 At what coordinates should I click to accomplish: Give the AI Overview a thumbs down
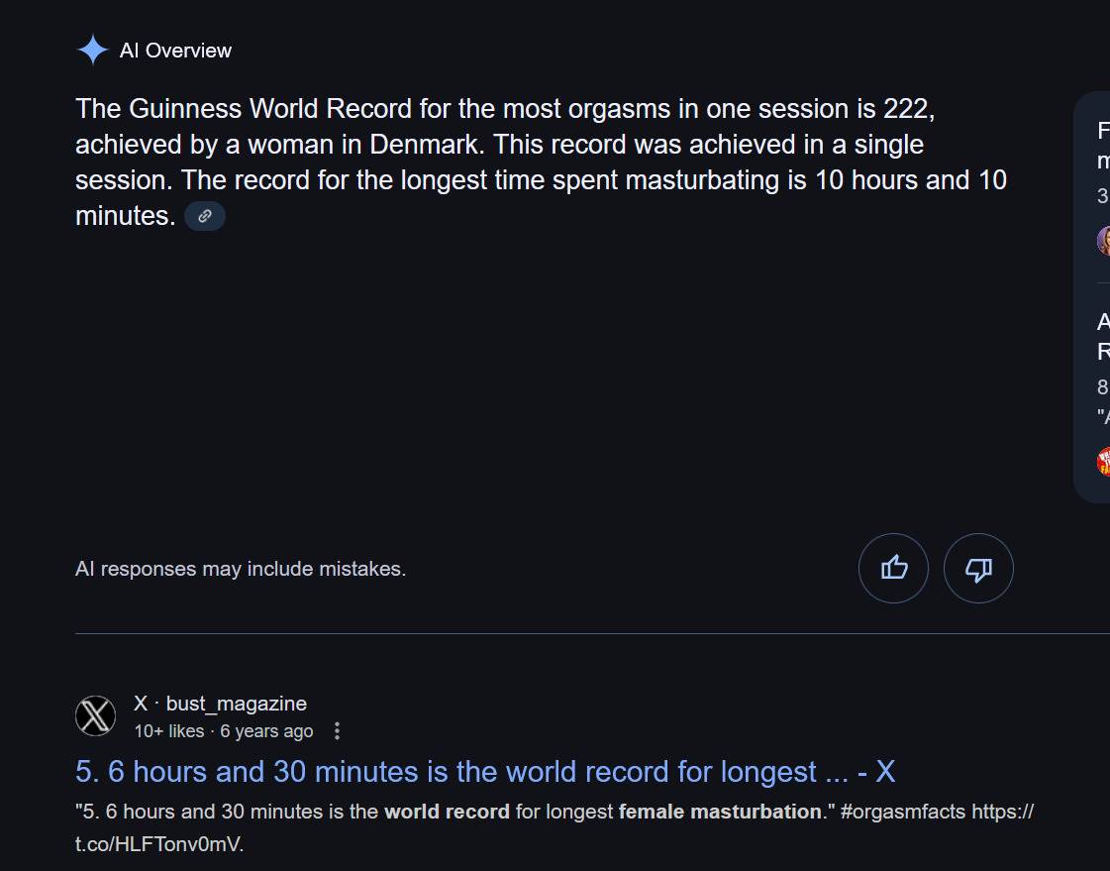point(978,568)
